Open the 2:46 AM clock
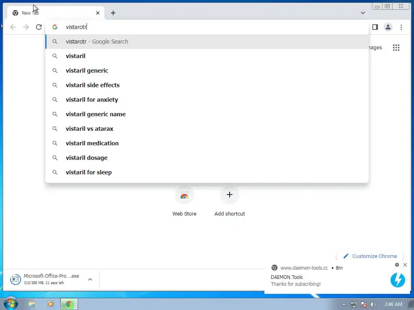 [393, 304]
